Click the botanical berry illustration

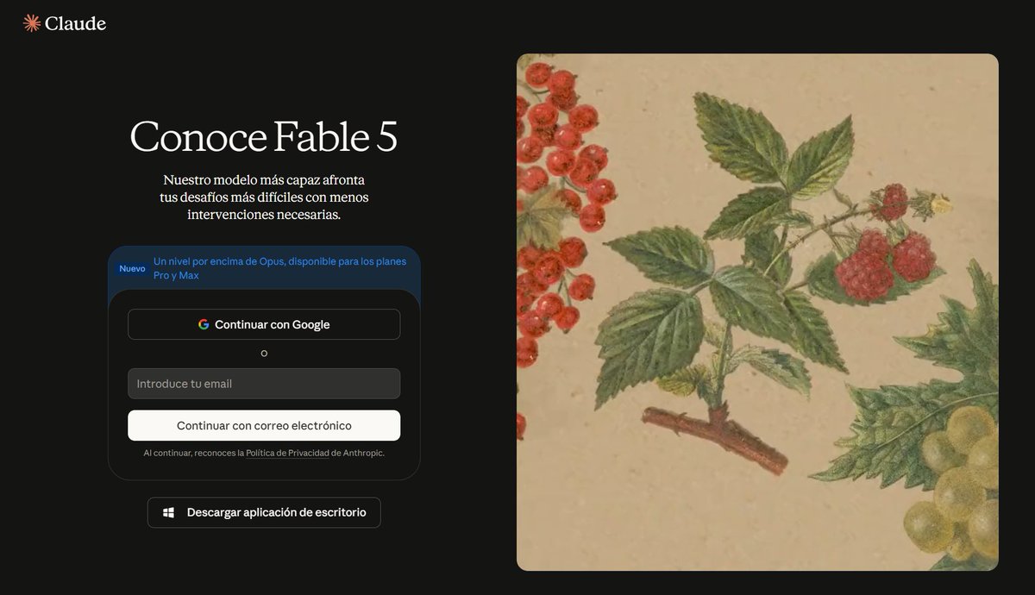coord(757,312)
